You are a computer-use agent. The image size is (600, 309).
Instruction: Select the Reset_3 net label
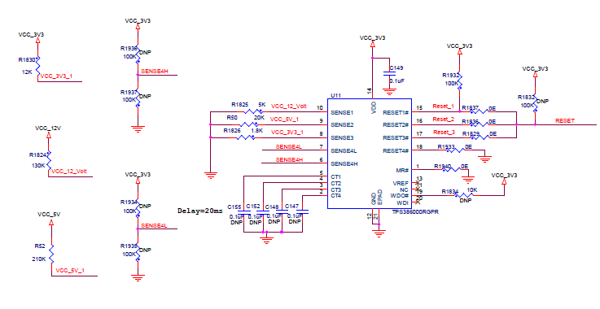[444, 132]
